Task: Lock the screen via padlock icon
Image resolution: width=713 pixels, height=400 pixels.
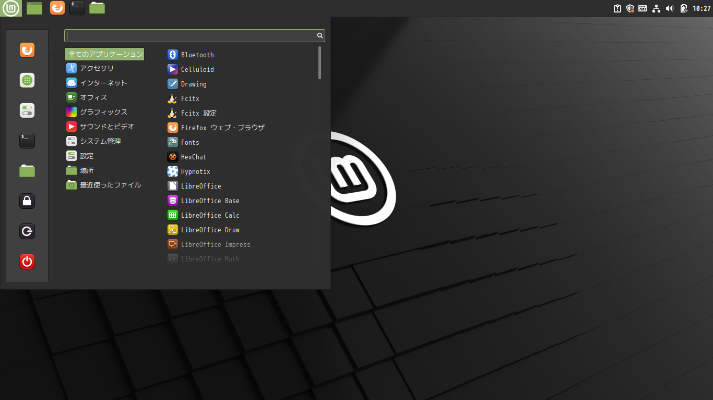Action: [x=27, y=201]
